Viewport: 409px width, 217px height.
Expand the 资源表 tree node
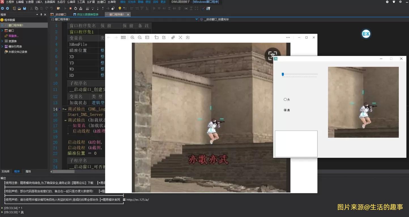(2, 41)
